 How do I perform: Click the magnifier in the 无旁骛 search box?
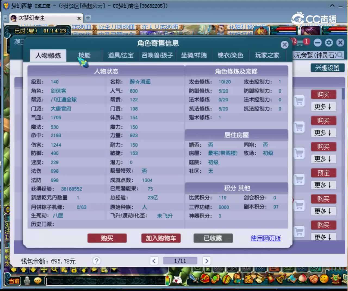point(340,55)
